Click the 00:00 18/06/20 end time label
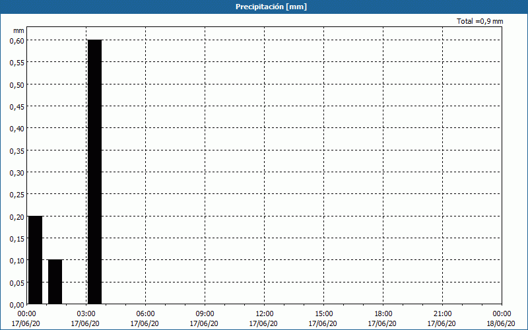The image size is (528, 330). (501, 319)
